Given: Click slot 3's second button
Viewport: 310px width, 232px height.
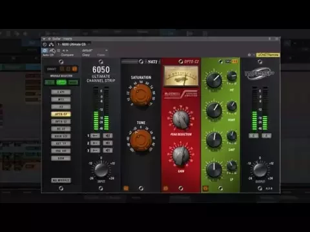Looking at the screenshot, I should 108,150.
